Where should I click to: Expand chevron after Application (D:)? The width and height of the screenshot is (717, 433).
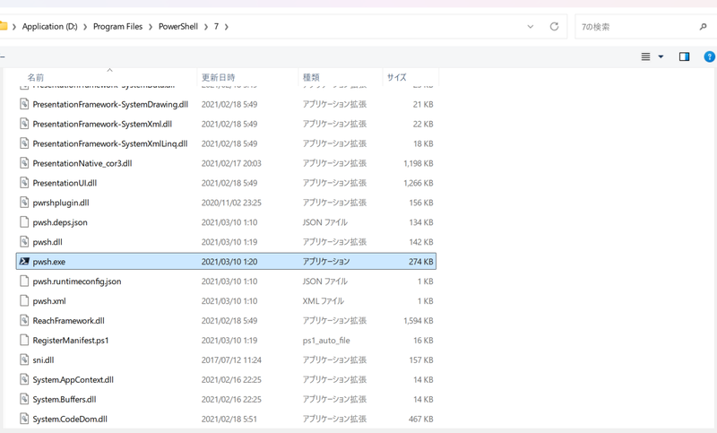coord(85,27)
